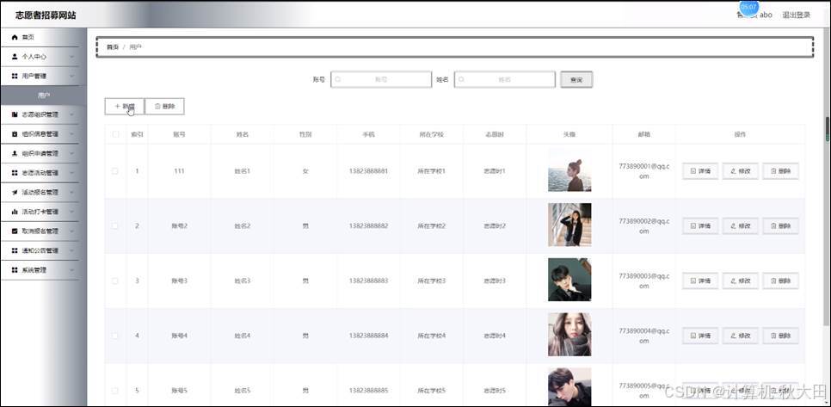Click 删除 for the 姓名4 row

tap(780, 336)
